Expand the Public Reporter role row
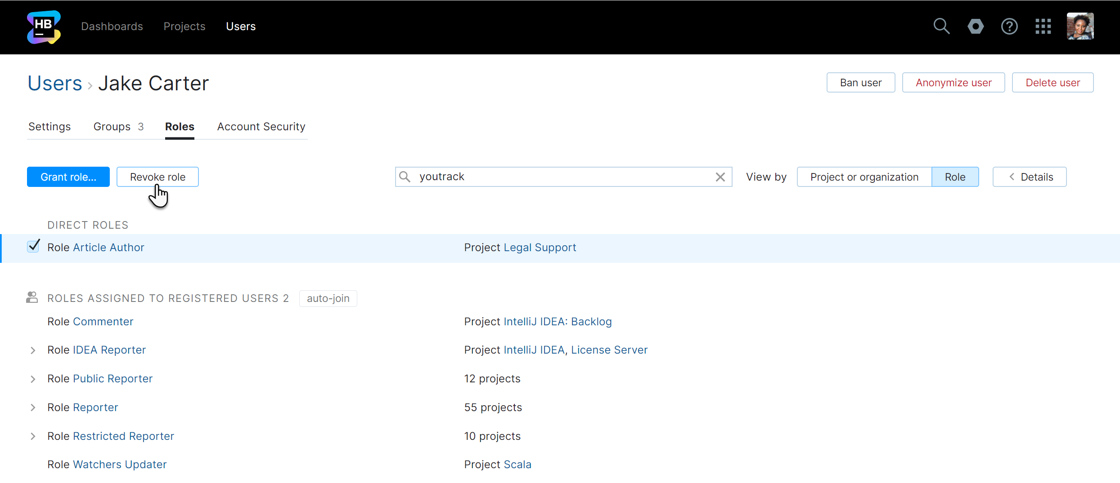Screen dimensions: 1120x483 point(33,379)
